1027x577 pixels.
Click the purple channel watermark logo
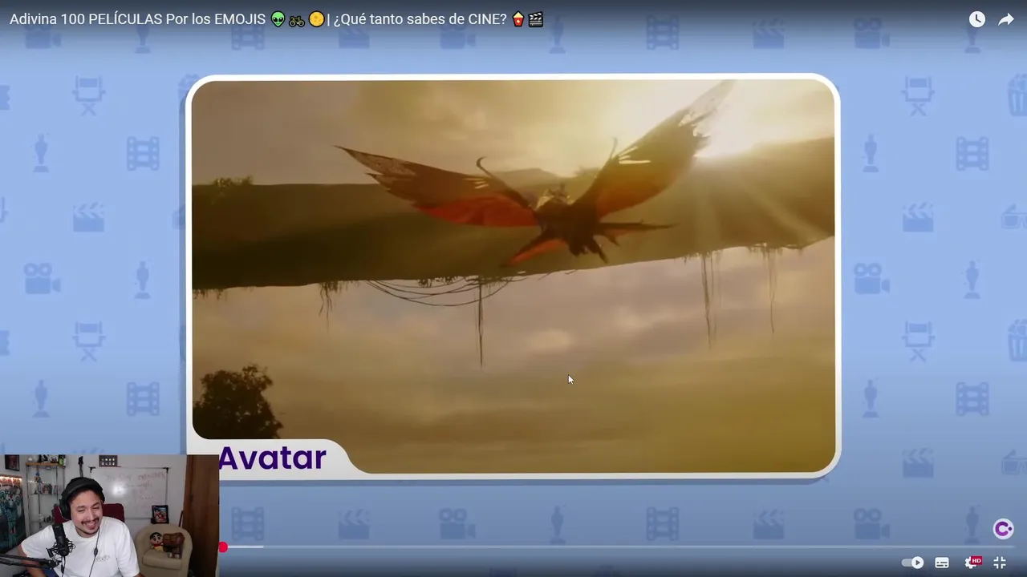click(x=1003, y=529)
